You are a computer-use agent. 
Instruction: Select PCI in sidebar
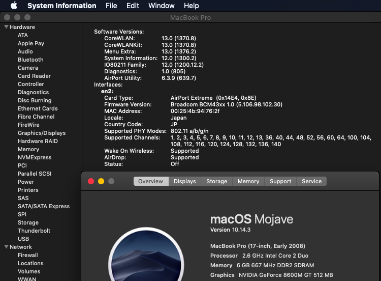click(x=22, y=165)
